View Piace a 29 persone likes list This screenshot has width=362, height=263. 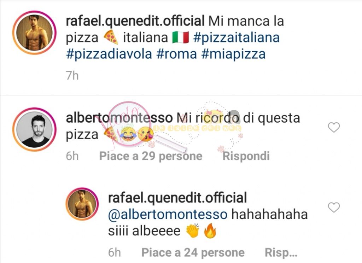tap(151, 156)
